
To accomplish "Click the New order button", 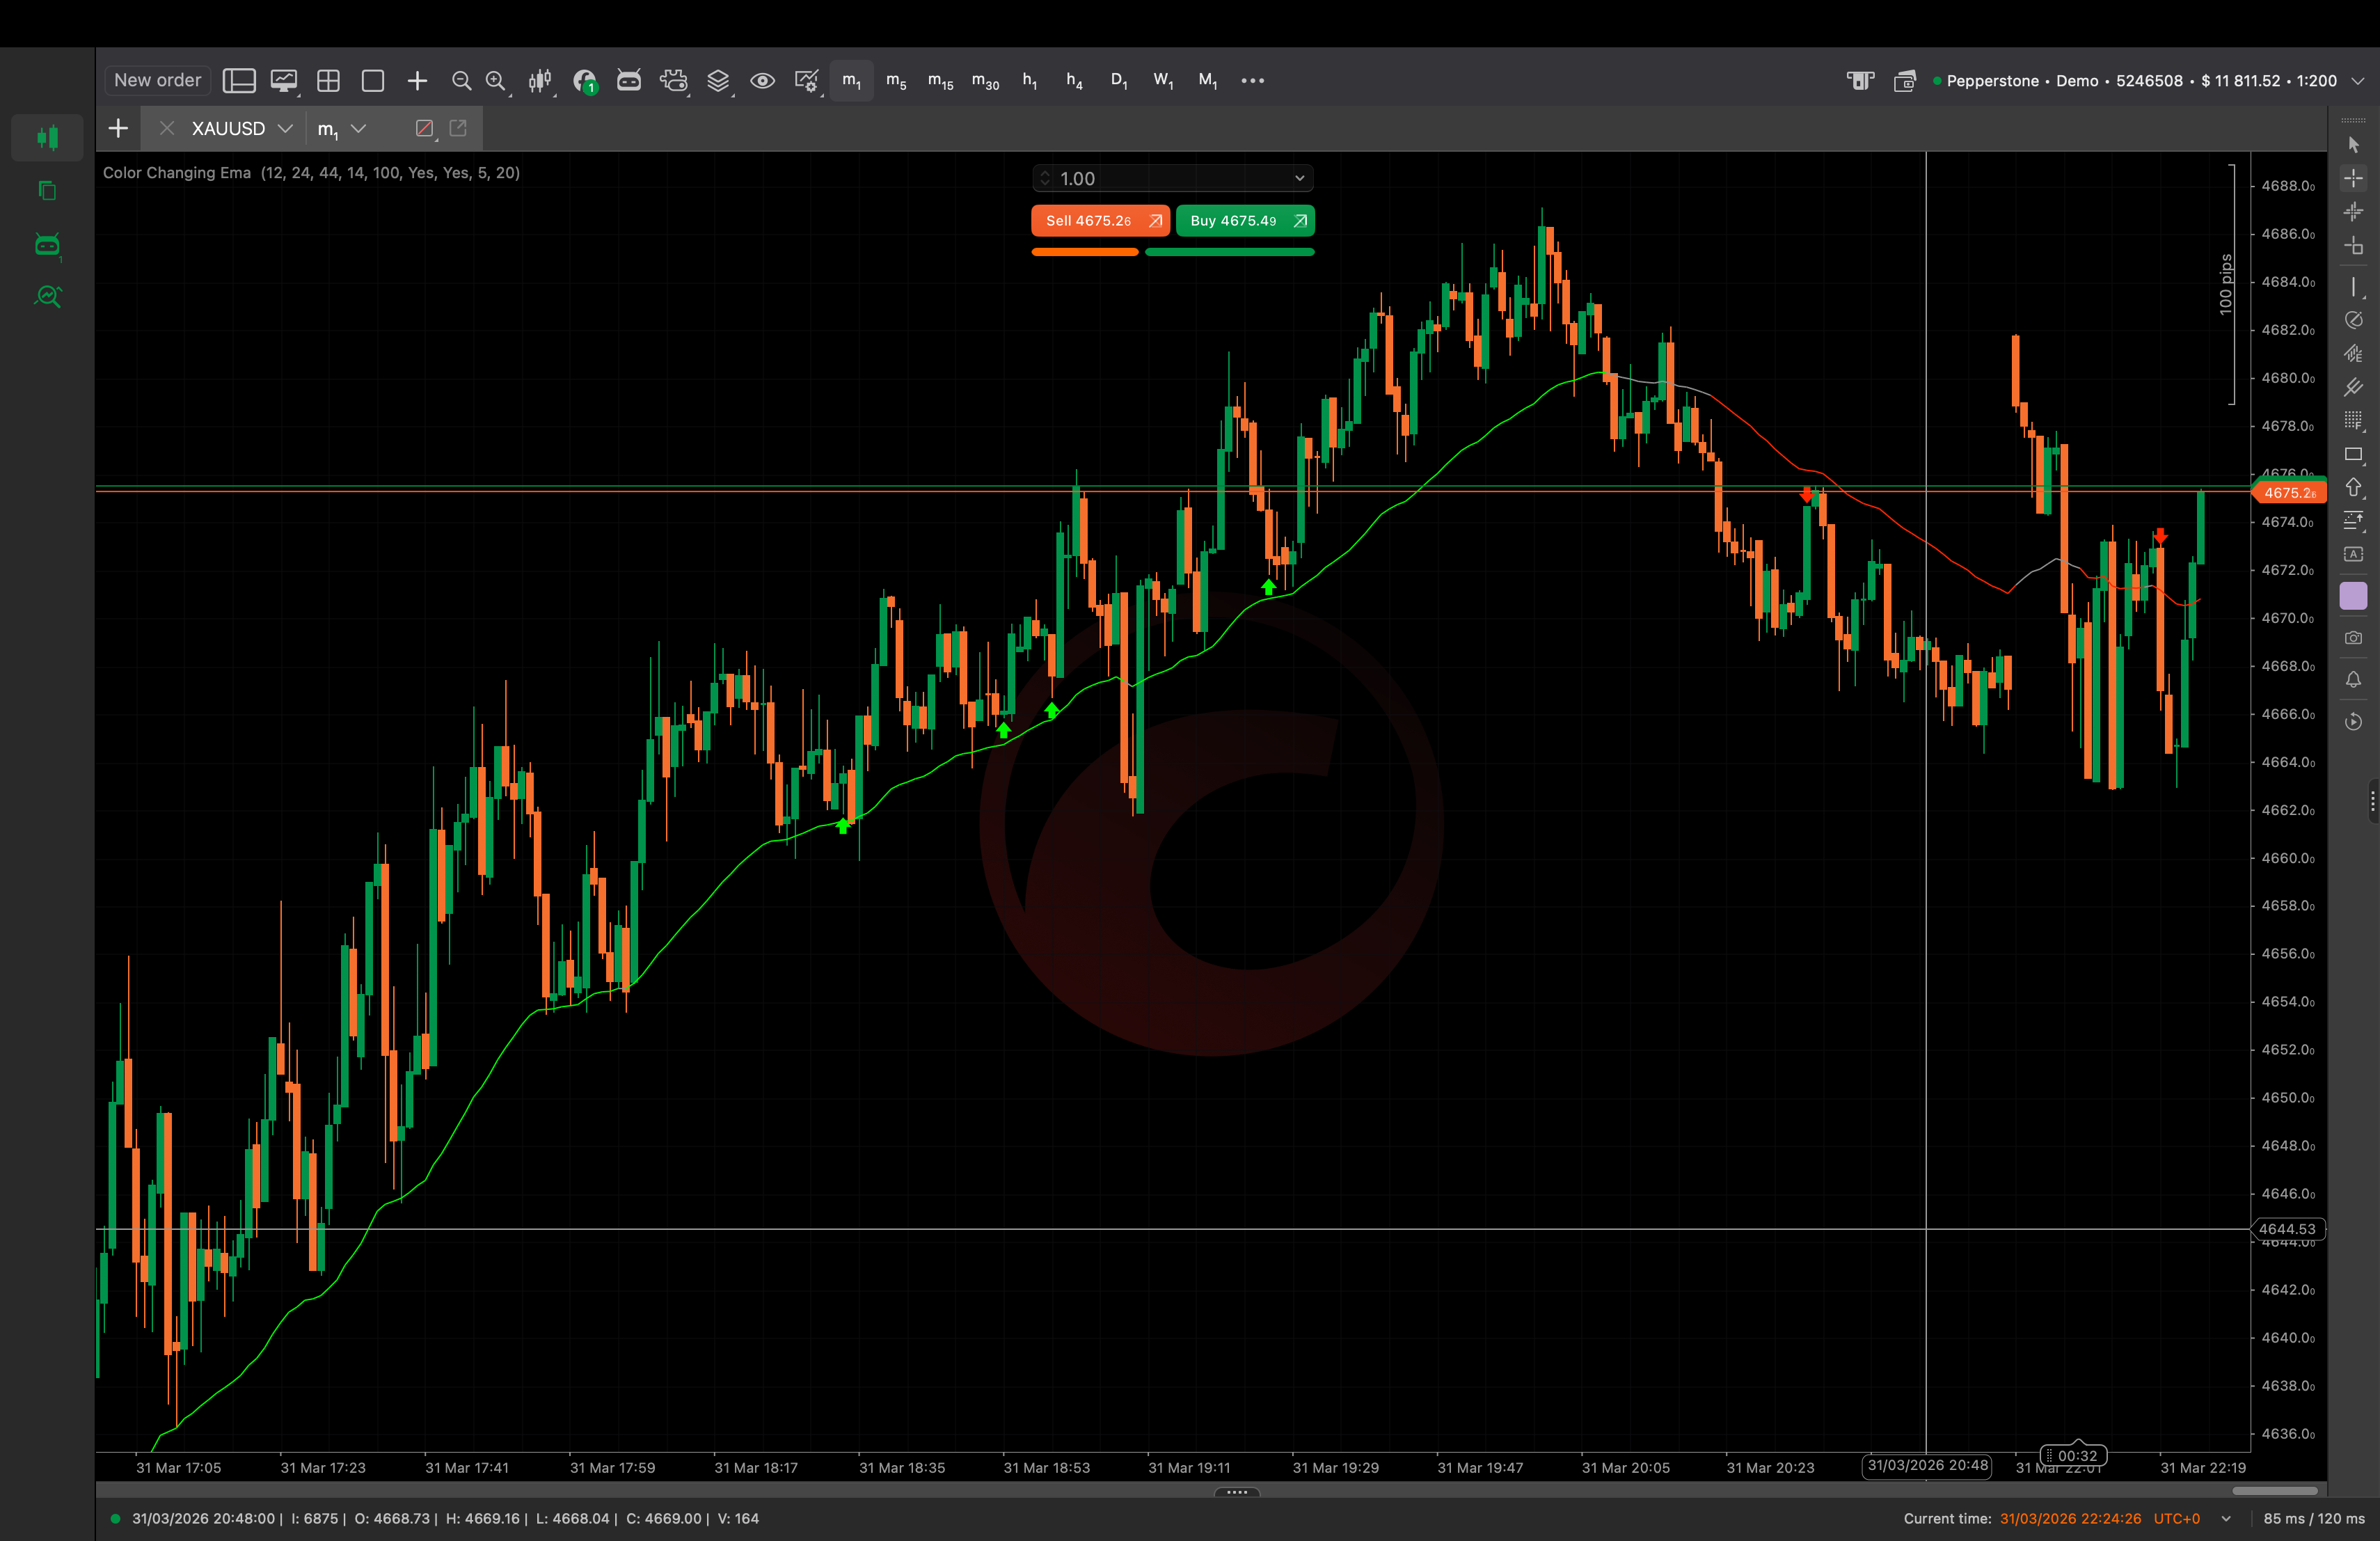I will pos(157,80).
